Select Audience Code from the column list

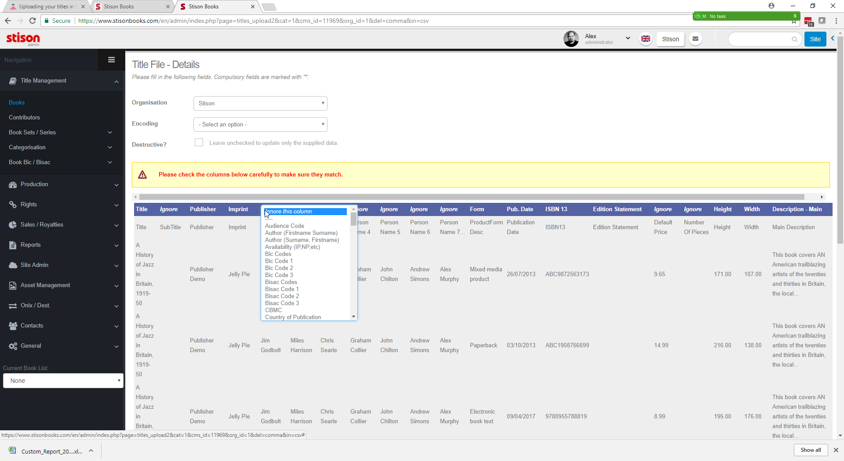pyautogui.click(x=284, y=226)
